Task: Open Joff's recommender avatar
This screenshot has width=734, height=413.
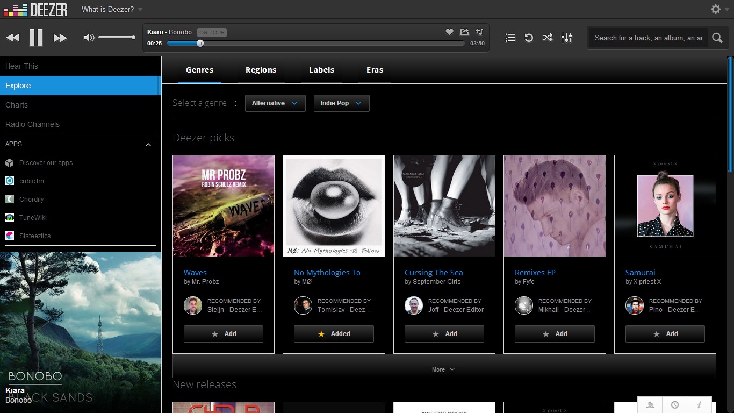Action: [414, 305]
